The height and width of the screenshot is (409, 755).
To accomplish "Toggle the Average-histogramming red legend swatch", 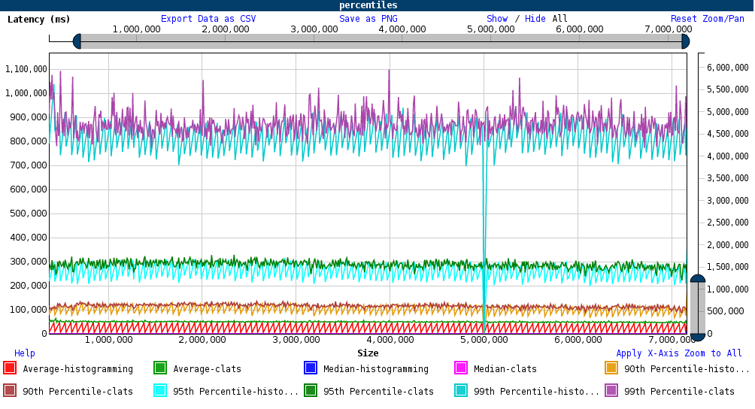I will 10,368.
